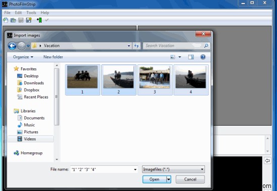Open the File name dropdown arrow
The image size is (277, 191).
(x=135, y=169)
